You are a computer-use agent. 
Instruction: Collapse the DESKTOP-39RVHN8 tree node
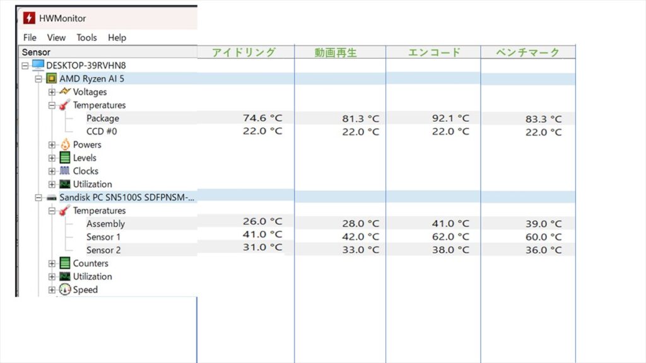[x=25, y=66]
